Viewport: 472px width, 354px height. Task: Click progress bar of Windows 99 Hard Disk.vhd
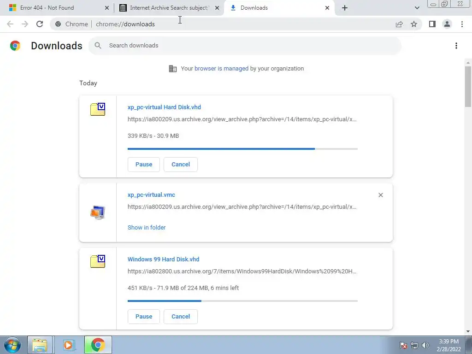coord(242,301)
